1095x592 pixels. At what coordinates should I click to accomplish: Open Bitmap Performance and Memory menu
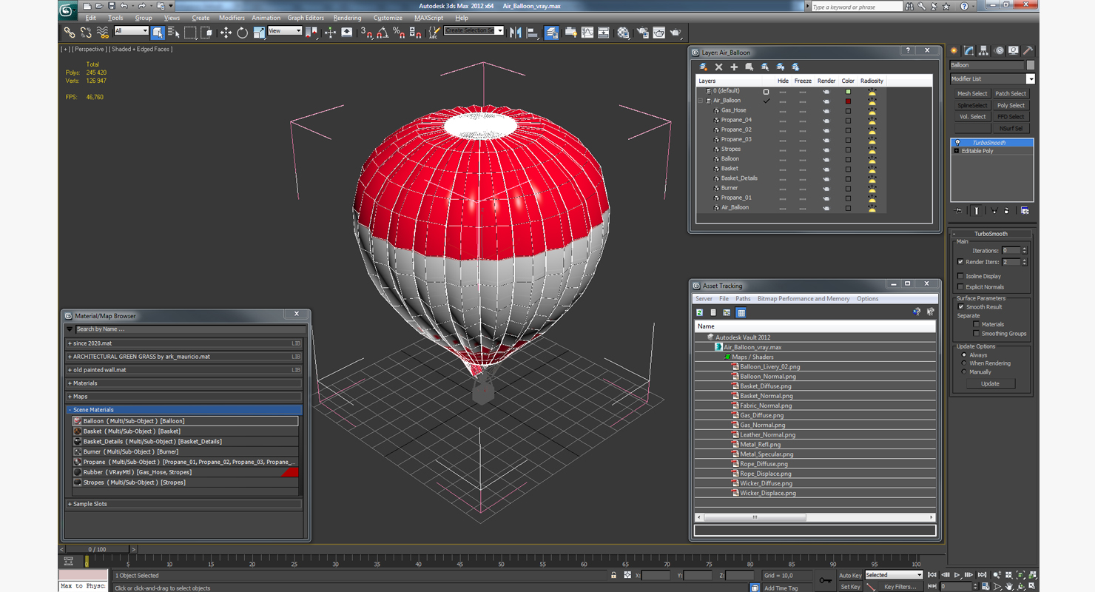click(x=803, y=299)
